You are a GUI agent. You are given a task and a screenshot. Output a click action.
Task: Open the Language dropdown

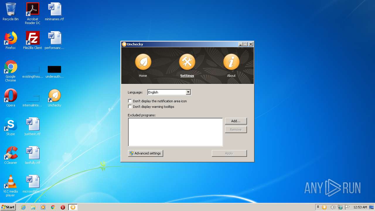click(x=169, y=92)
